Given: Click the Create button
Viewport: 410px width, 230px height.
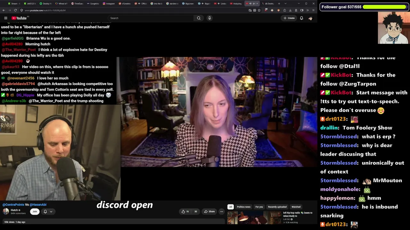Looking at the screenshot, I should coord(289,18).
